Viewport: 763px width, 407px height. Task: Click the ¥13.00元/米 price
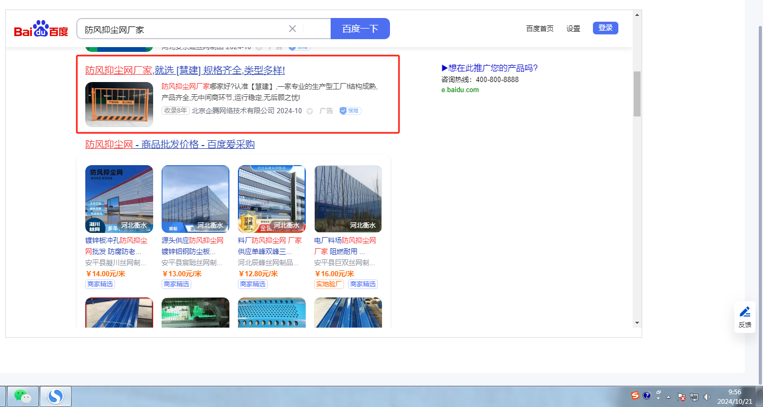coord(182,274)
